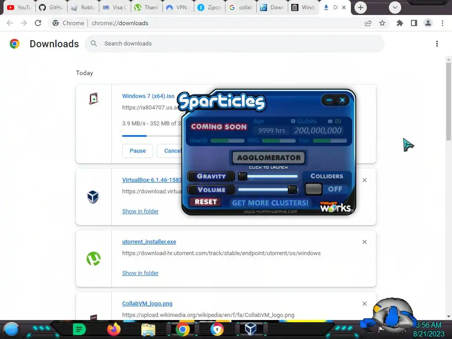This screenshot has height=339, width=452.
Task: Open the Yummy Works logo link
Action: coord(336,207)
